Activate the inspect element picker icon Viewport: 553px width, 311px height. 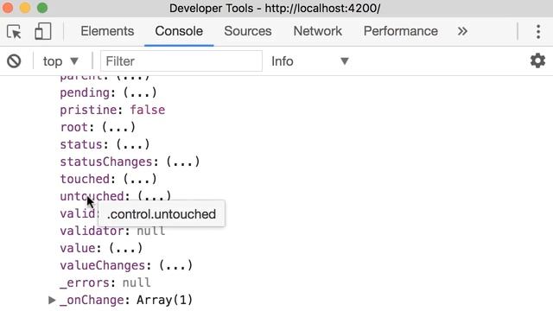click(x=14, y=32)
